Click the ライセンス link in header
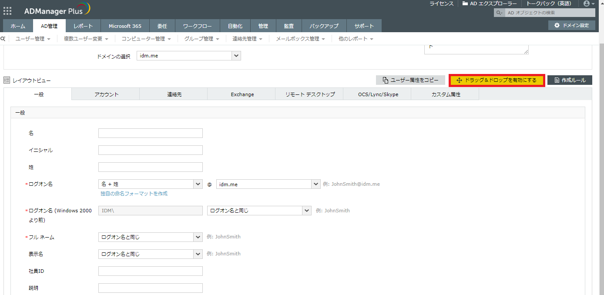The height and width of the screenshot is (295, 604). [441, 3]
